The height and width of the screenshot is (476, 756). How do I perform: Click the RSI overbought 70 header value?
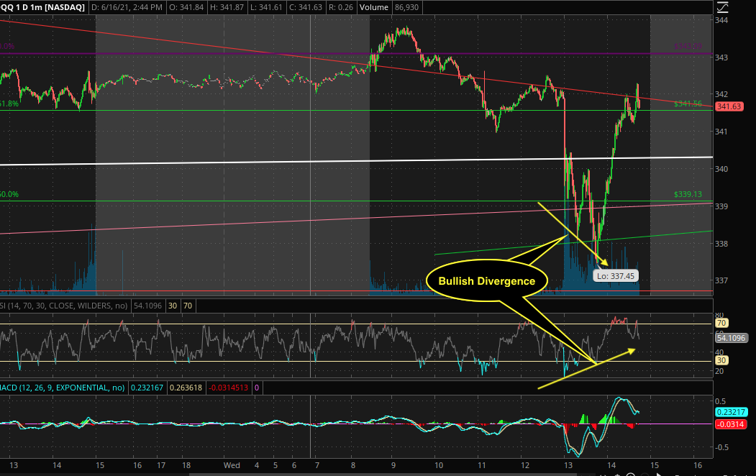[x=188, y=306]
